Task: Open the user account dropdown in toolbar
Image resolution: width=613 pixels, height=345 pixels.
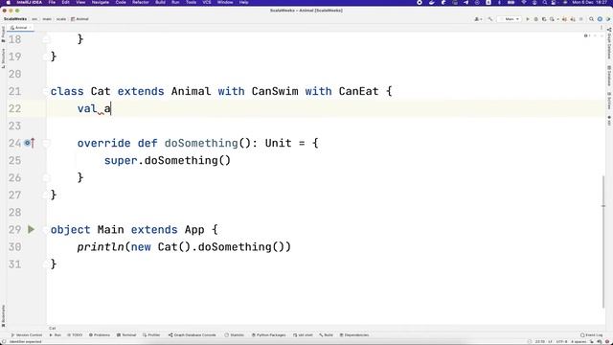Action: tap(478, 19)
